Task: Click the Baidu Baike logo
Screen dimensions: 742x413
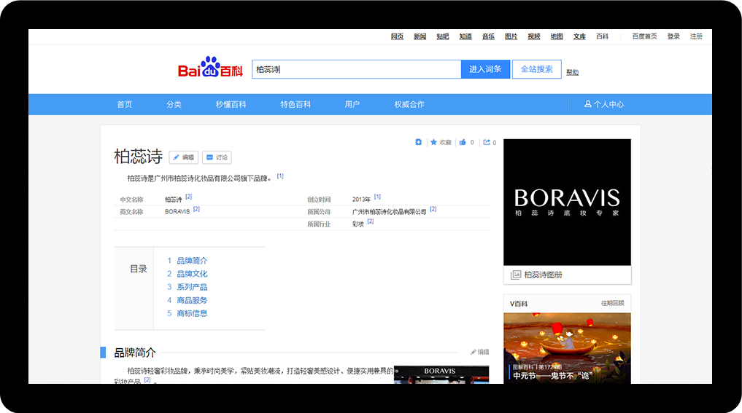Action: click(211, 68)
